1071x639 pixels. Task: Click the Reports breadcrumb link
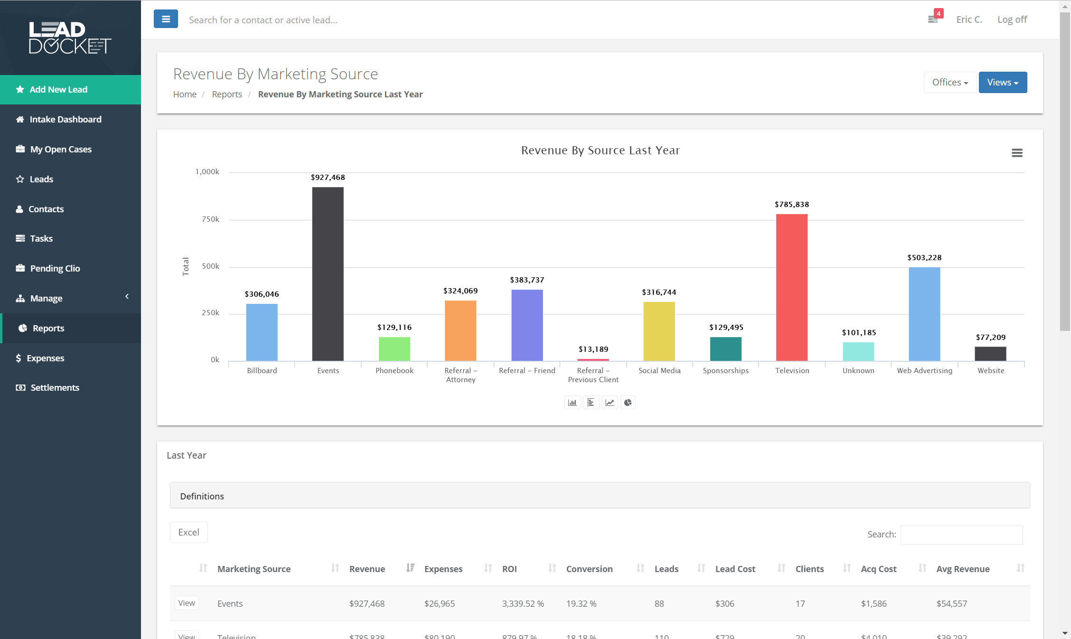pyautogui.click(x=227, y=94)
